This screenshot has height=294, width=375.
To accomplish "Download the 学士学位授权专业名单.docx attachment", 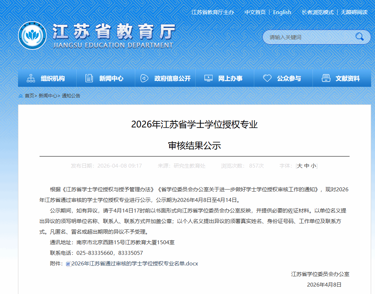I will (x=135, y=264).
